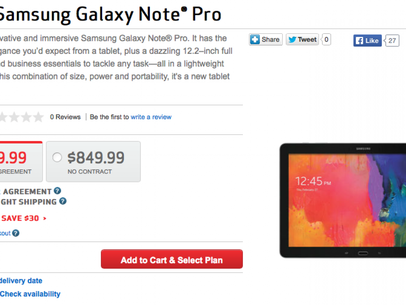Choose the red agreement price option
The image size is (406, 305).
[x=20, y=162]
